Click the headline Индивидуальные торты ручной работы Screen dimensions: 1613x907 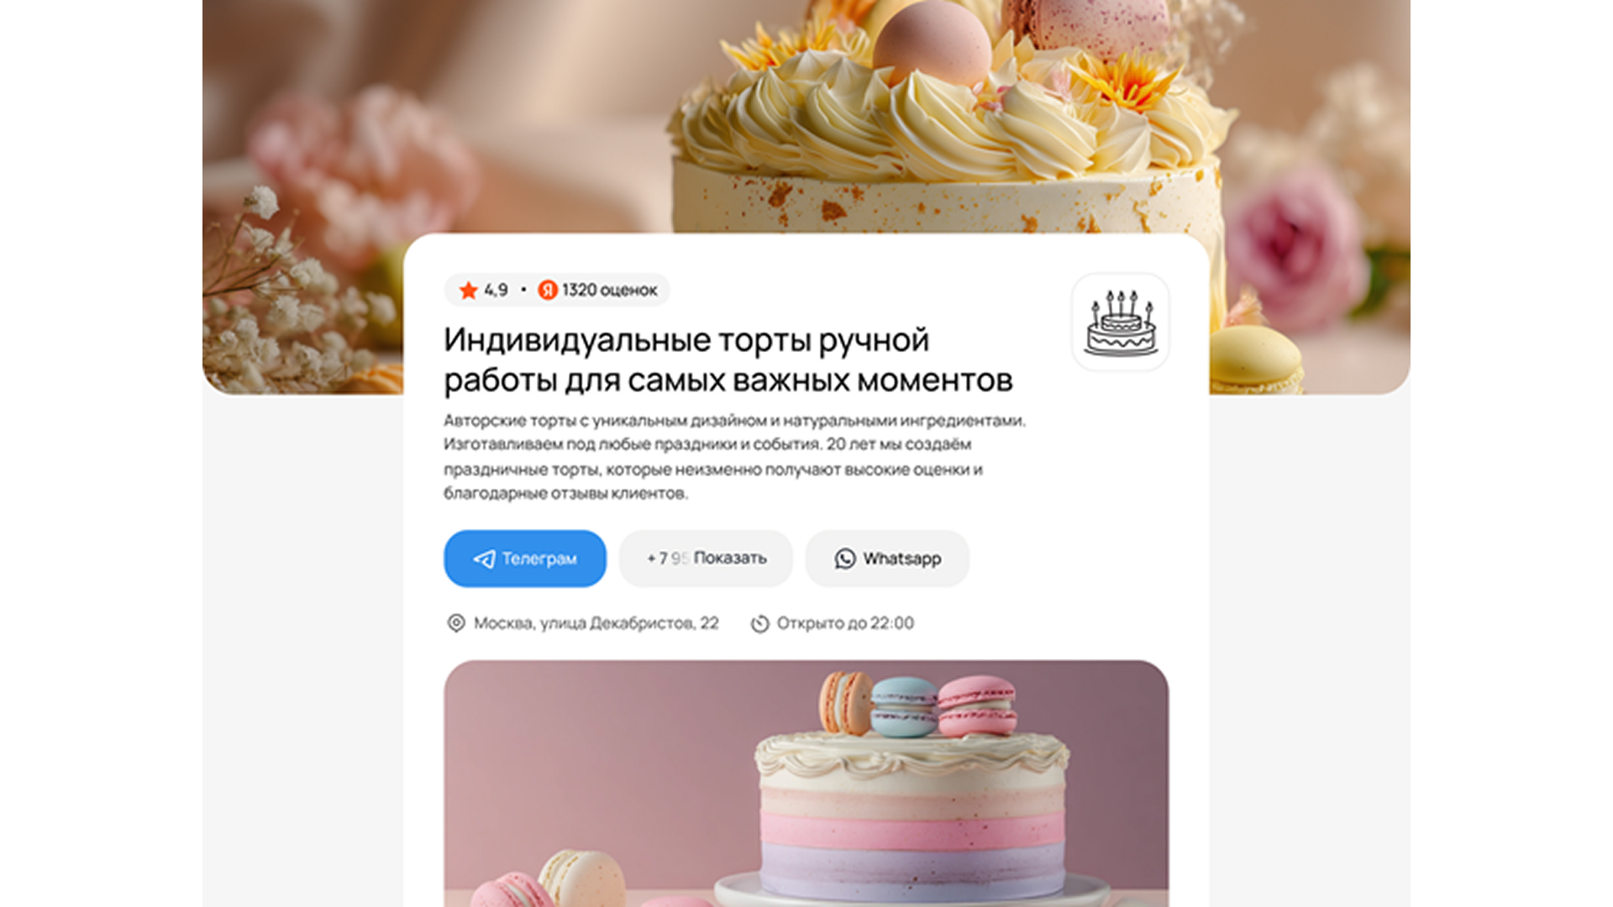pyautogui.click(x=728, y=360)
